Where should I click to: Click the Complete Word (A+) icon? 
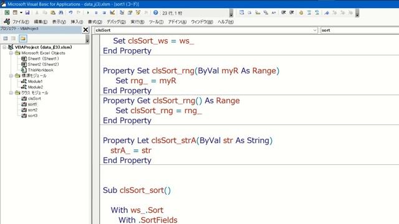pyautogui.click(x=274, y=12)
